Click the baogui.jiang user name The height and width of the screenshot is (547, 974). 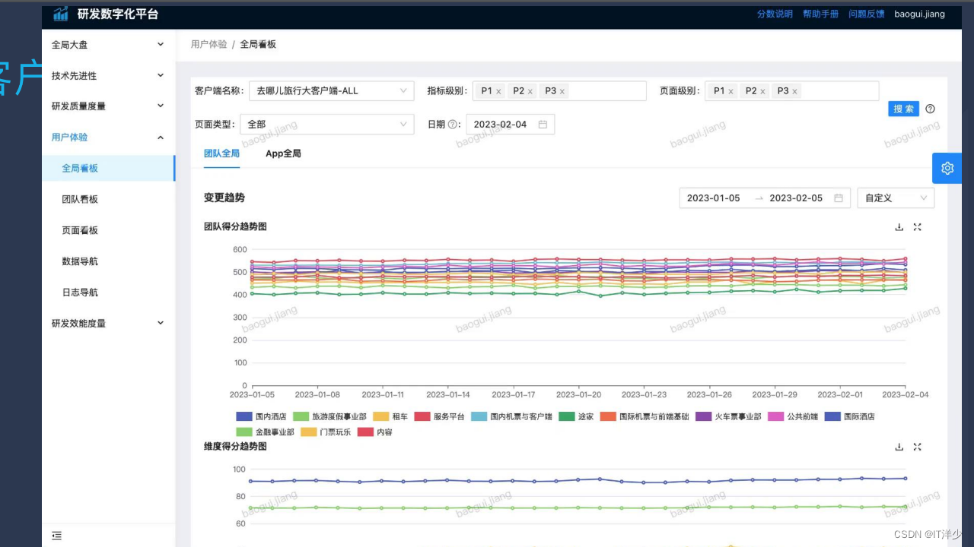920,14
